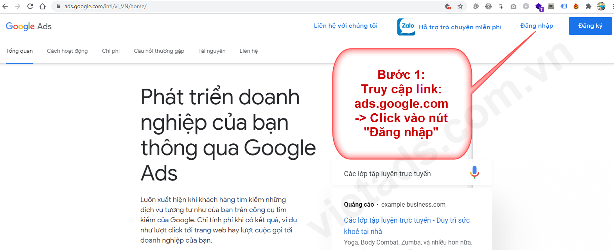This screenshot has width=614, height=250.
Task: Open the grey lightning bolt extension
Action: click(526, 6)
